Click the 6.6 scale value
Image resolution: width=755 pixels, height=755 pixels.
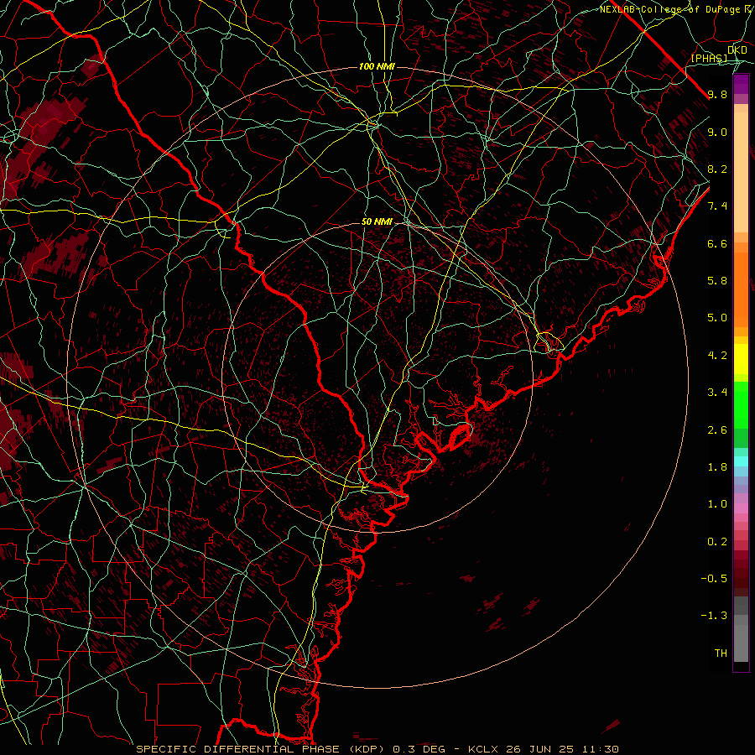click(x=717, y=243)
